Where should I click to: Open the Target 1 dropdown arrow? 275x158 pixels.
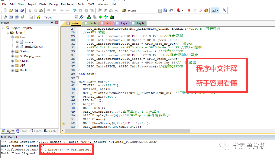76,17
